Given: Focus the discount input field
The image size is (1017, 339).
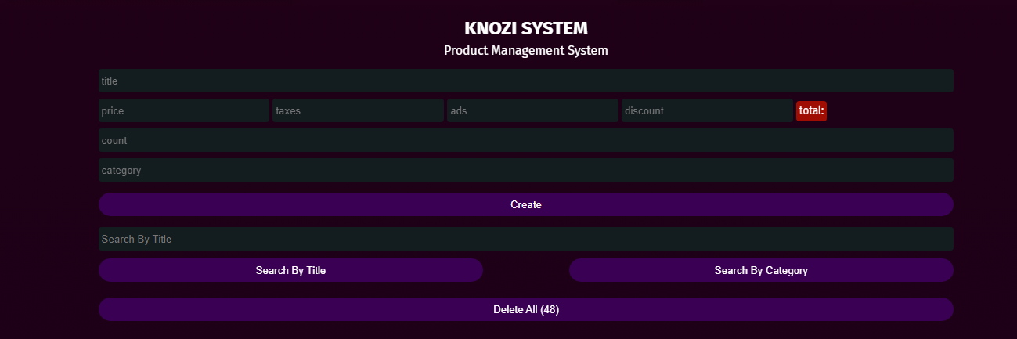Looking at the screenshot, I should [707, 111].
